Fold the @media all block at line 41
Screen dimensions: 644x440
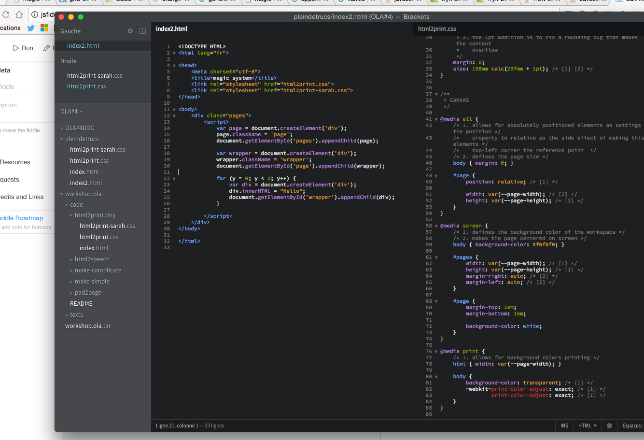(x=436, y=119)
